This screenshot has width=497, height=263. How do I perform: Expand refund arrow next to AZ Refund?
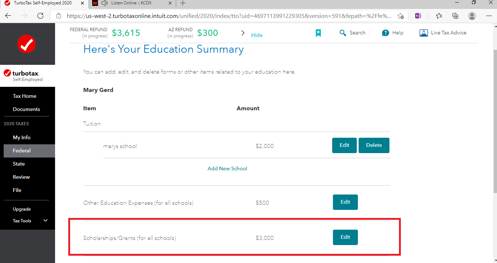[x=243, y=33]
